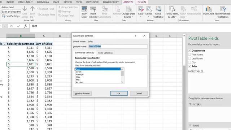This screenshot has height=130, width=231.
Task: Open the FORMULAS ribbon tab
Action: click(43, 2)
